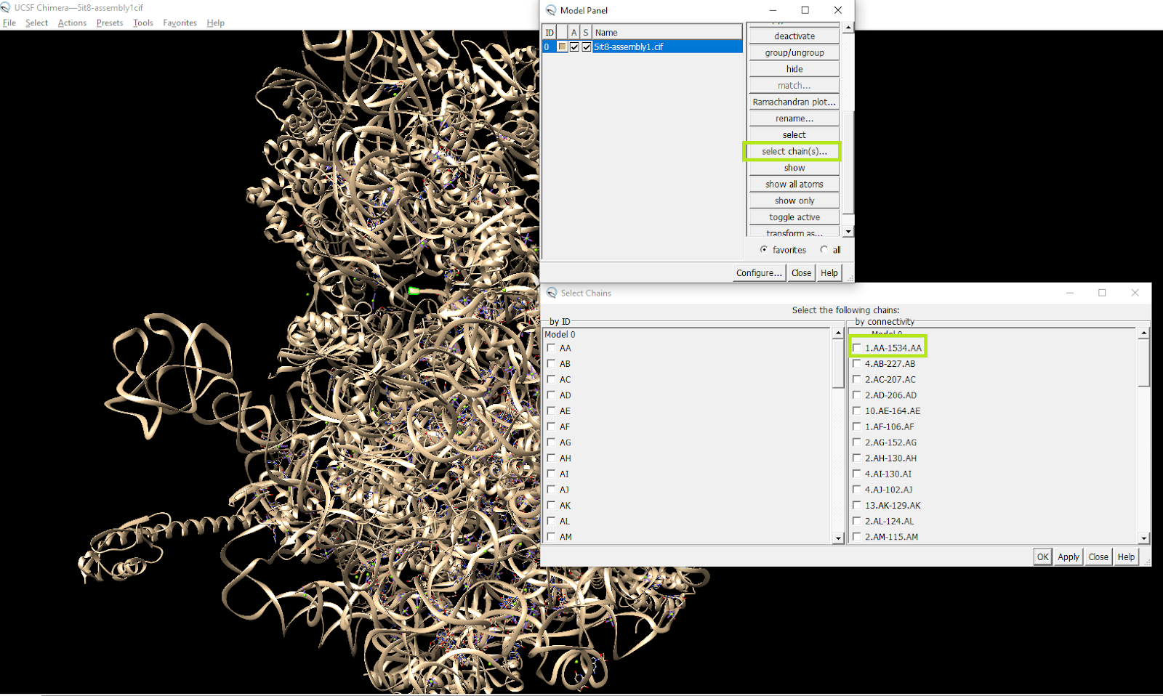Click the select chain(s) button
Screen dimensions: 1163x696
pyautogui.click(x=794, y=151)
